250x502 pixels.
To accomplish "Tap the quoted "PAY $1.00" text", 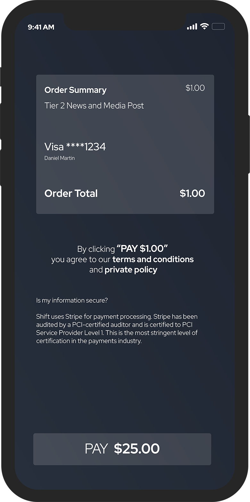I will coord(143,249).
